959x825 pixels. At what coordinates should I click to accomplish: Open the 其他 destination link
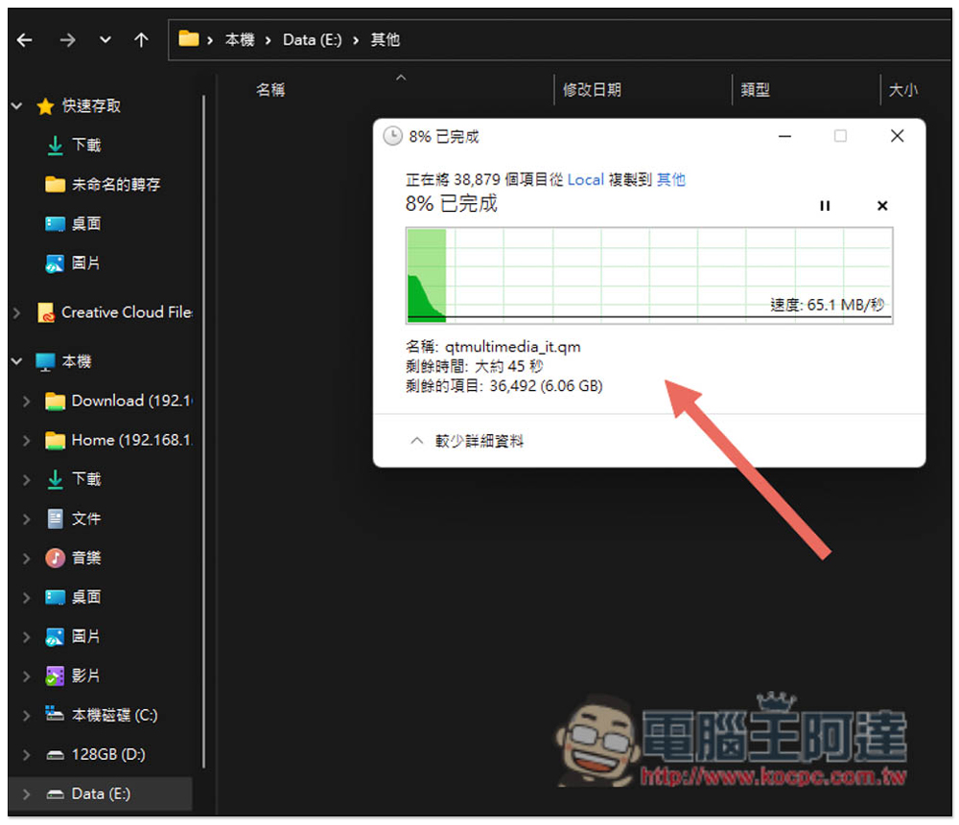(671, 180)
